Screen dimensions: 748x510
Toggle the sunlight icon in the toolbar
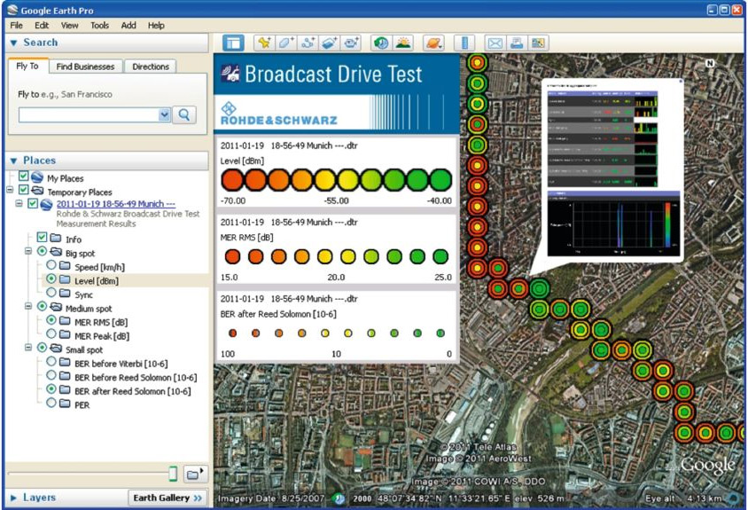click(403, 43)
